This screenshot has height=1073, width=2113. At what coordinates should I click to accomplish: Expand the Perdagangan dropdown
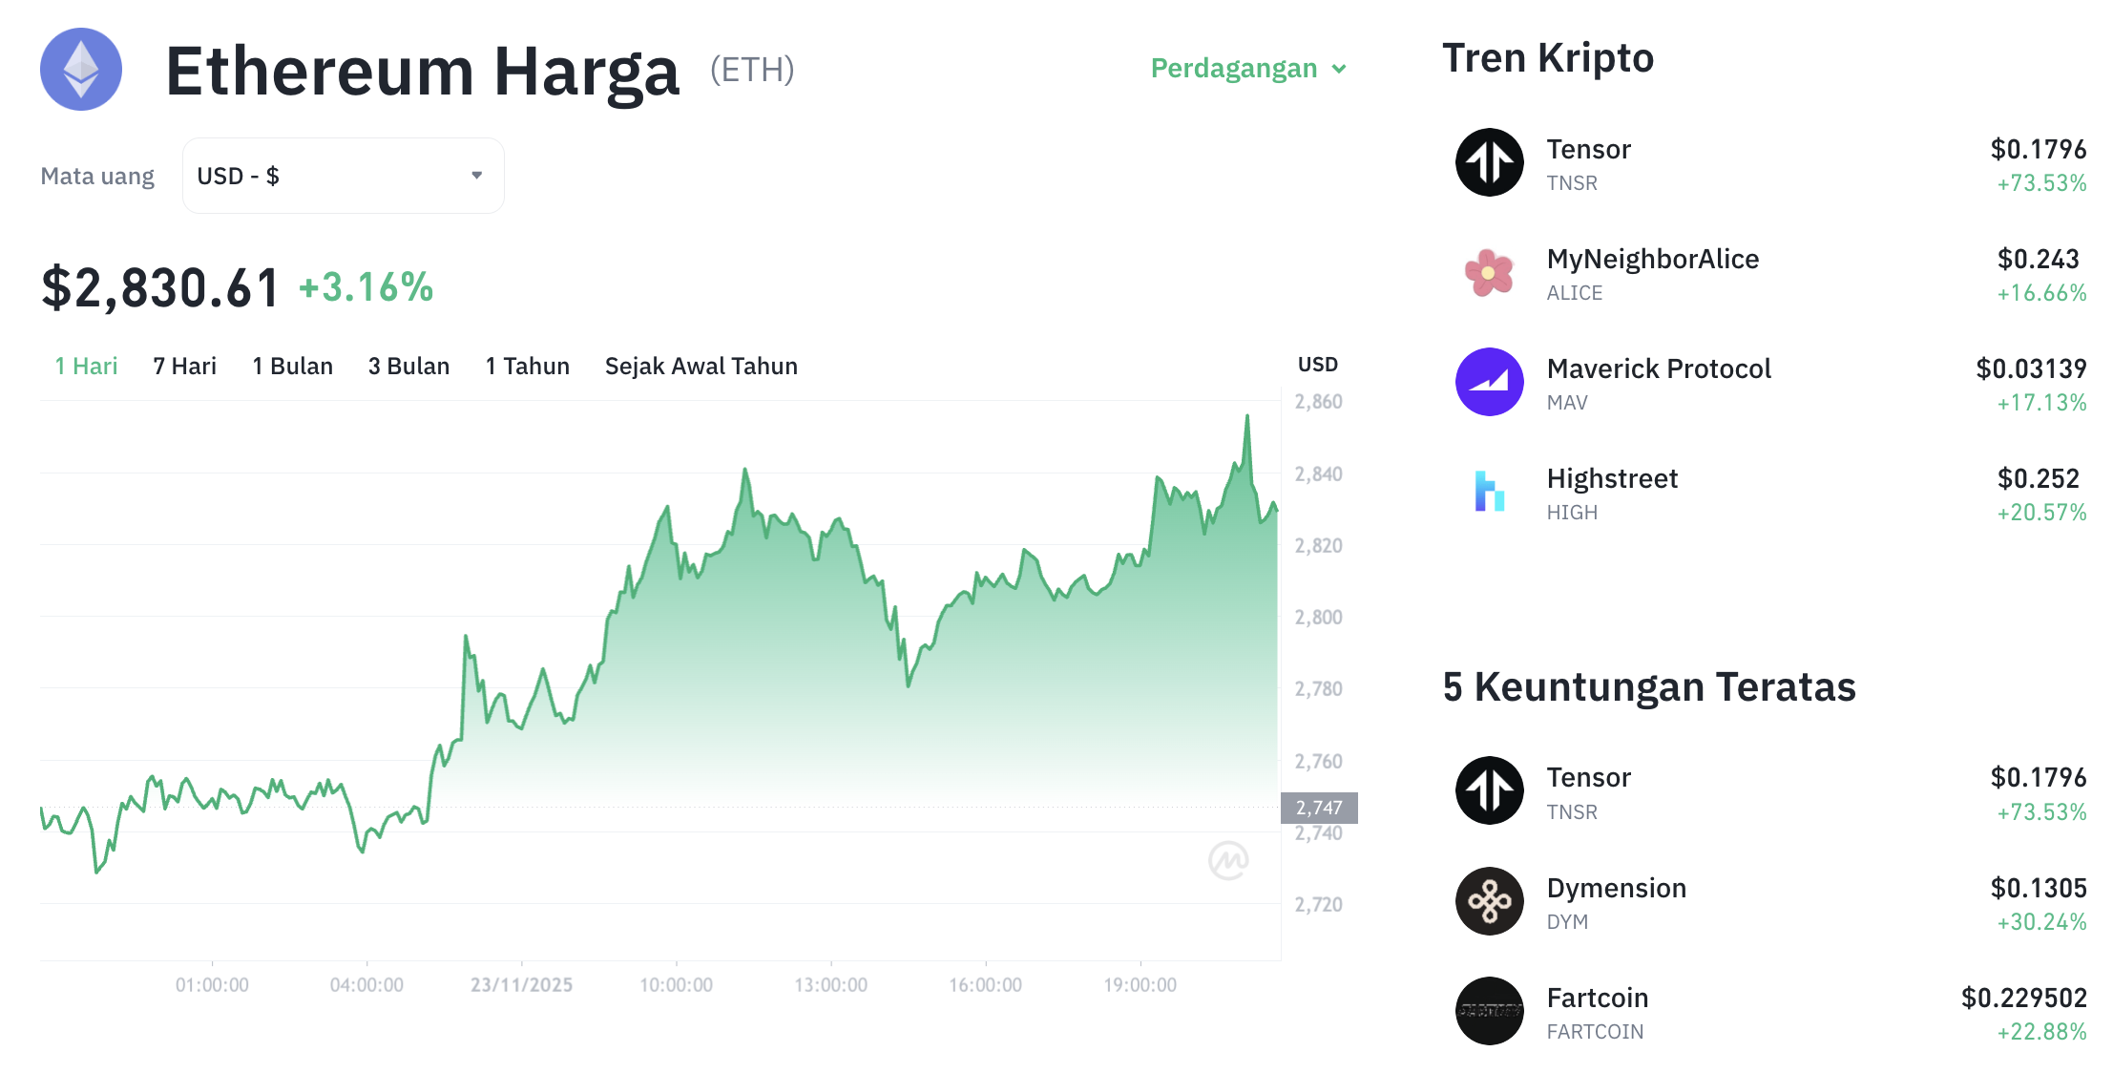[x=1247, y=68]
